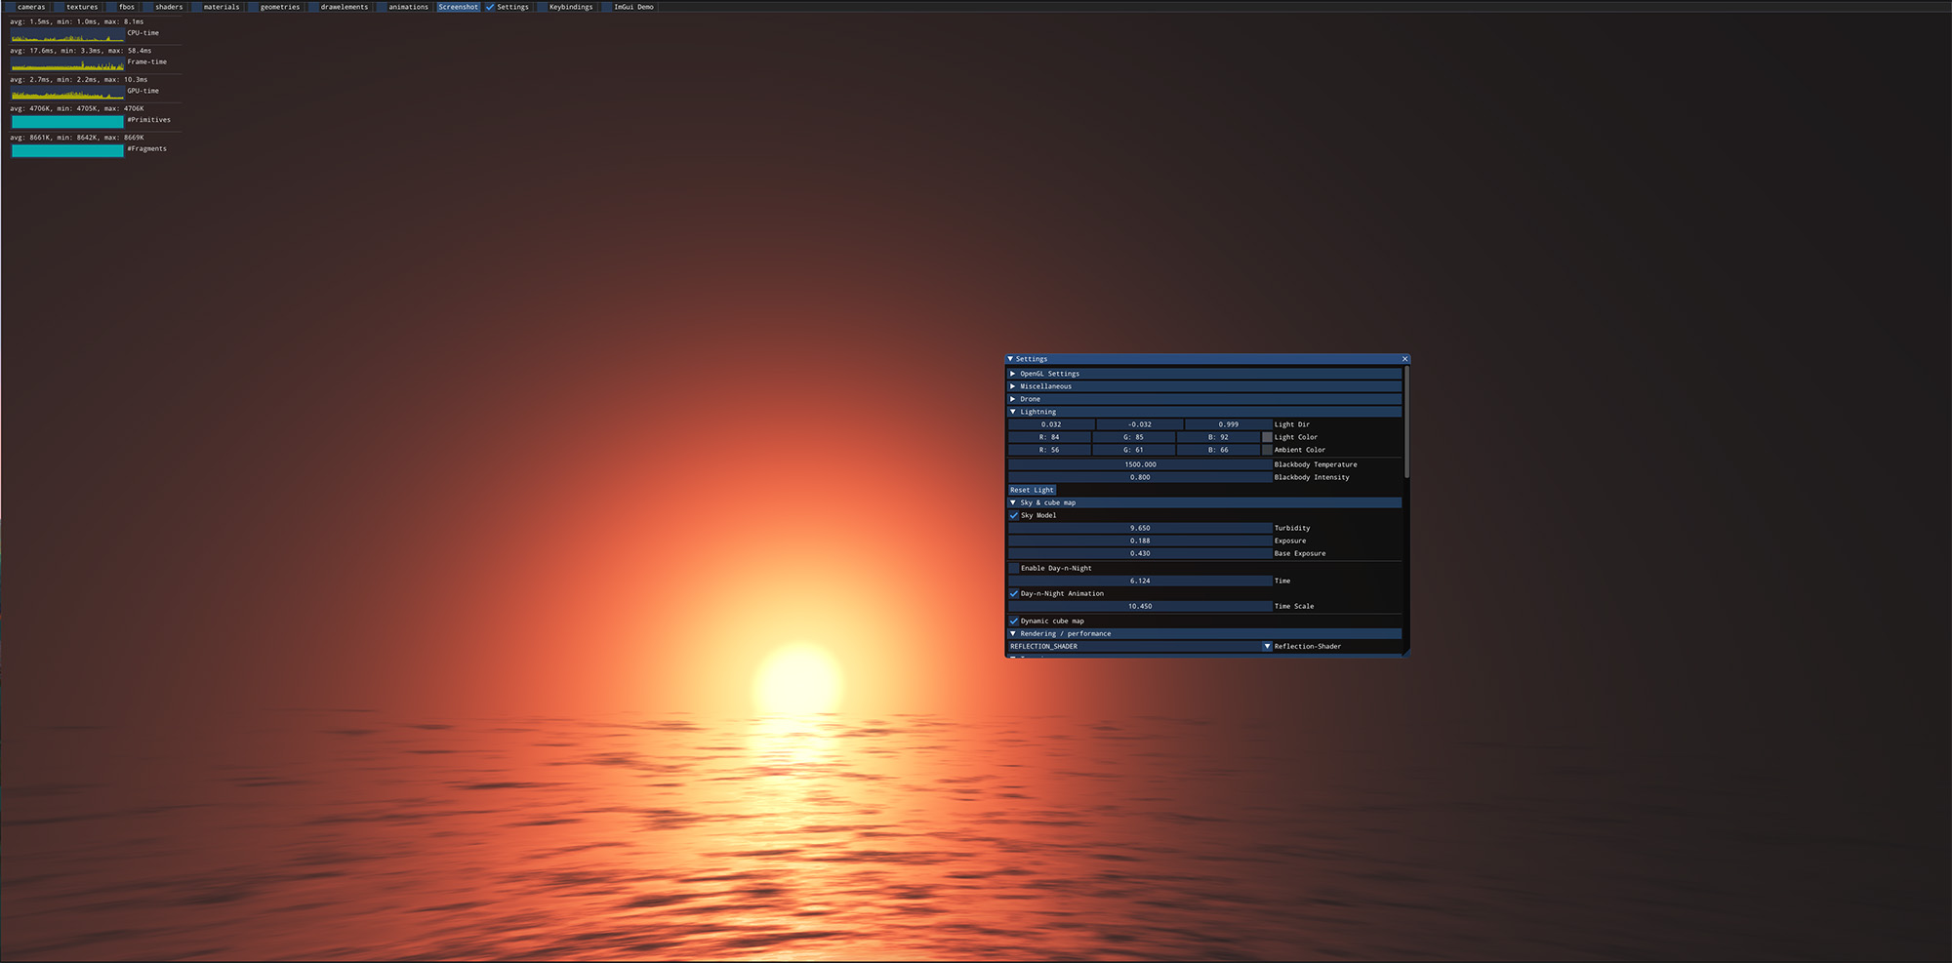Collapse the Settings window with its title triangle
Screen dimensions: 1952x963
(x=1010, y=359)
